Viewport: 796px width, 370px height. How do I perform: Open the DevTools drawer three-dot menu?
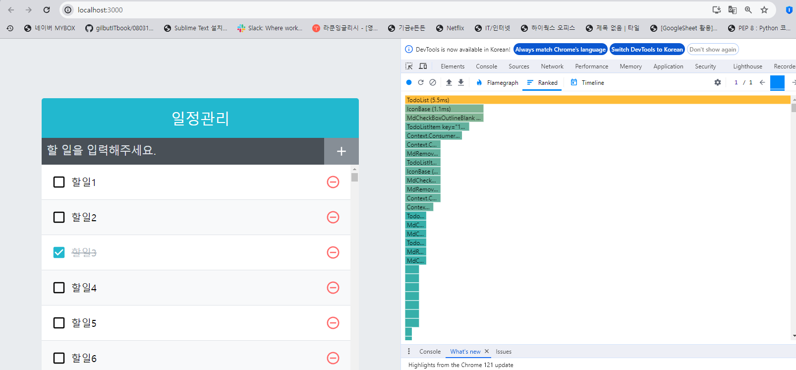click(409, 351)
